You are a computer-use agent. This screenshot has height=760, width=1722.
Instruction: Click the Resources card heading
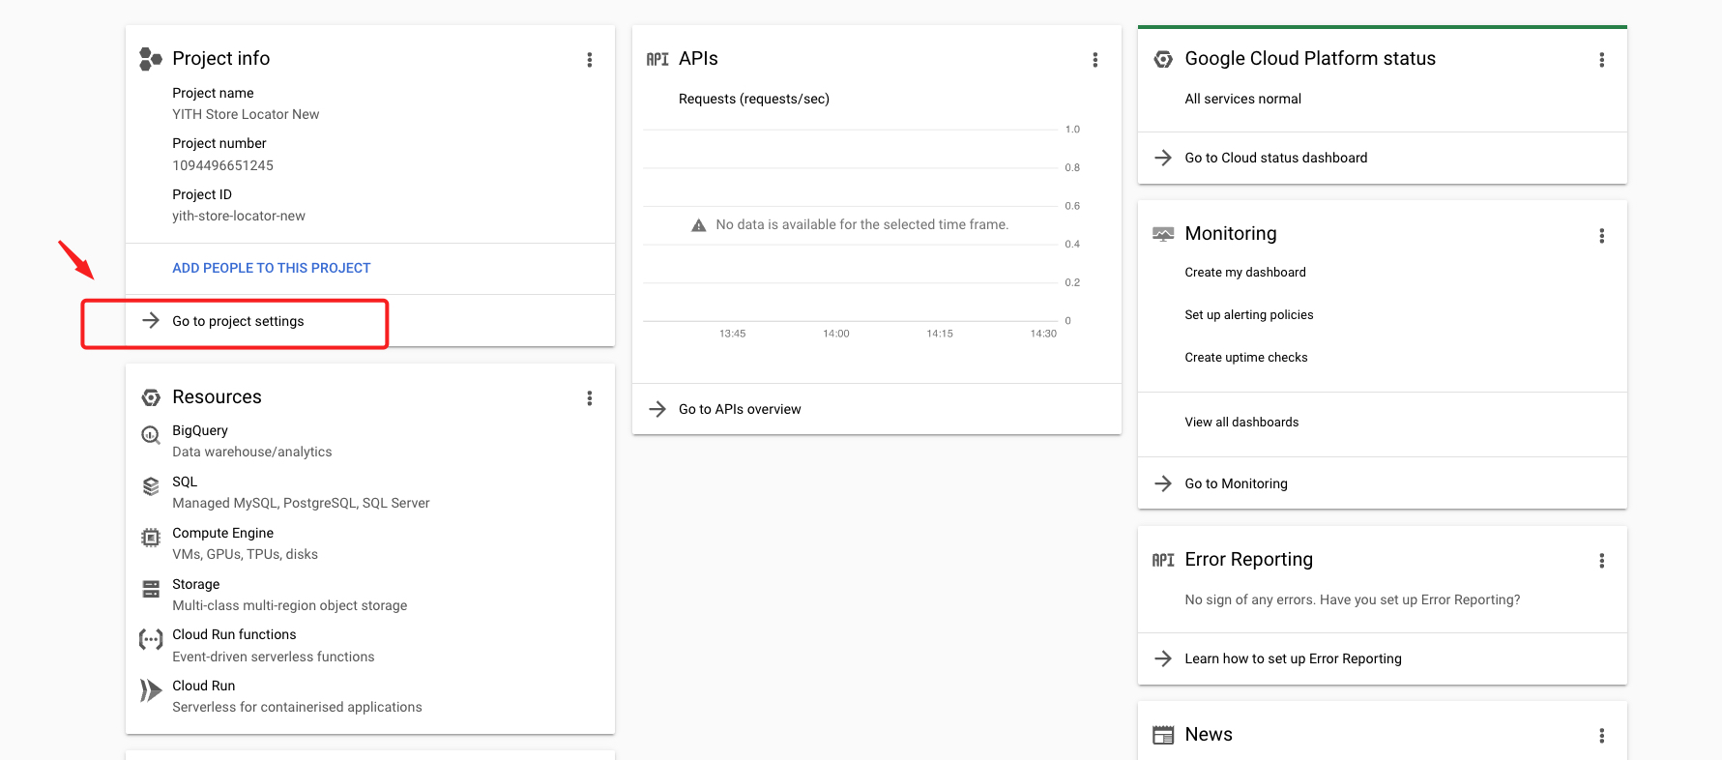(217, 396)
